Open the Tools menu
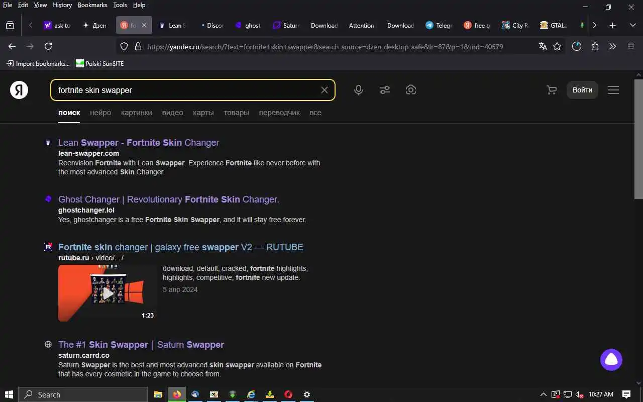 (120, 5)
